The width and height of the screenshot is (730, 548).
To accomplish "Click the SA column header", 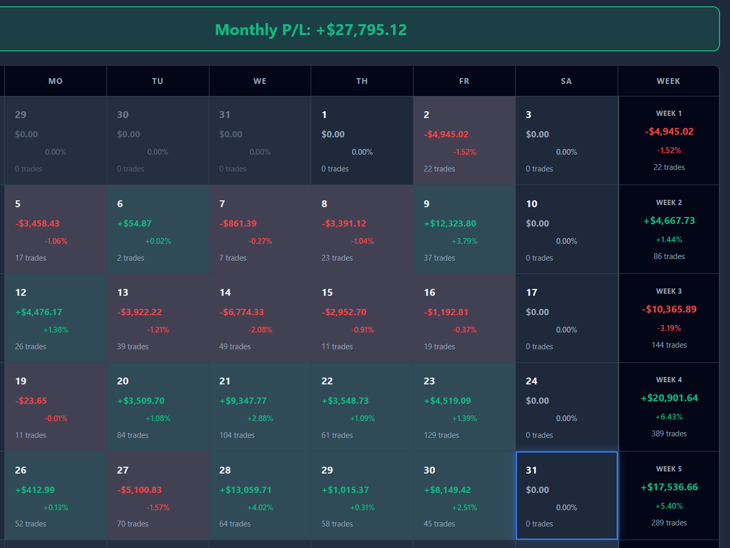I will [566, 81].
